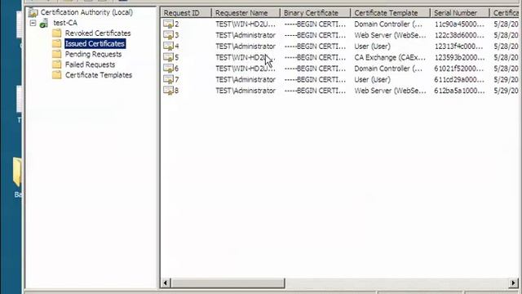Click serial number 61021f52000...
The width and height of the screenshot is (522, 294).
(459, 69)
